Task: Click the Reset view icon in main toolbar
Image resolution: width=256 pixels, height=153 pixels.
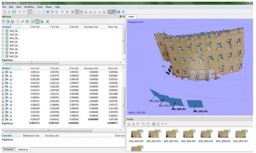Action: (x=123, y=12)
